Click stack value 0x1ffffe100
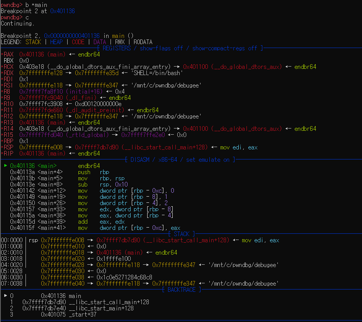 click(x=114, y=259)
